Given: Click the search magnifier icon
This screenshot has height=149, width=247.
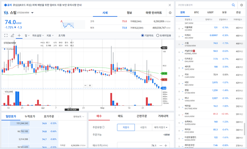Looking at the screenshot, I should pyautogui.click(x=233, y=5).
